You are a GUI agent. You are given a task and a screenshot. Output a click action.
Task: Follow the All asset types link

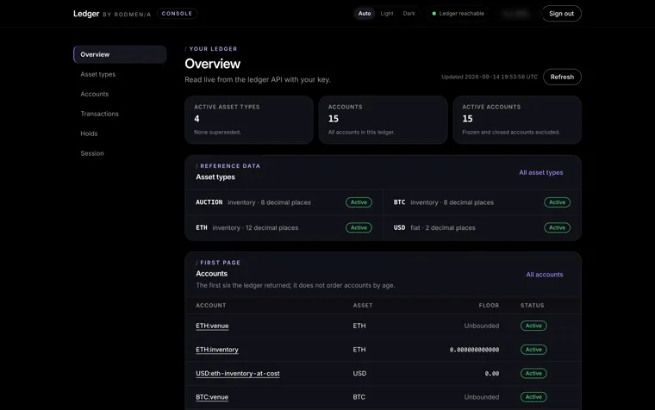tap(541, 172)
